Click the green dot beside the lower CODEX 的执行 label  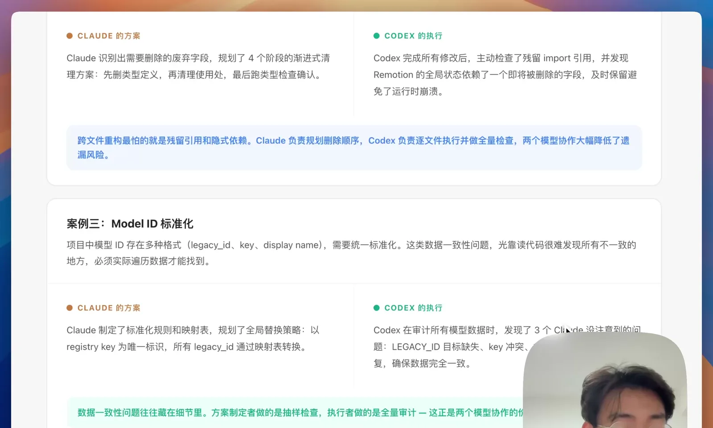click(377, 308)
